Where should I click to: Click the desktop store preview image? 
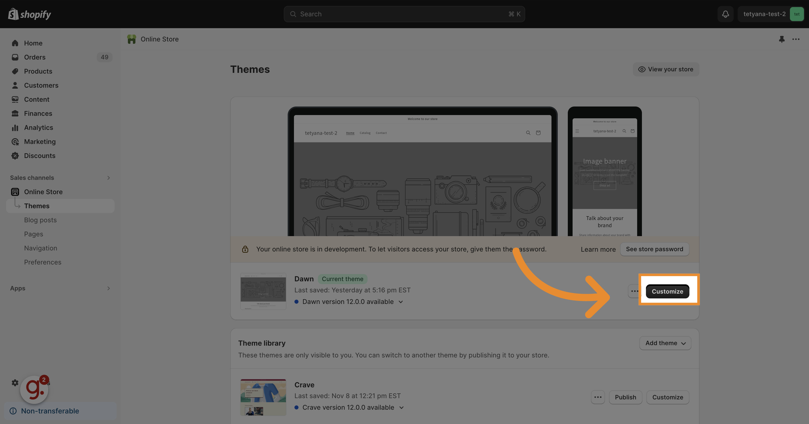click(422, 172)
